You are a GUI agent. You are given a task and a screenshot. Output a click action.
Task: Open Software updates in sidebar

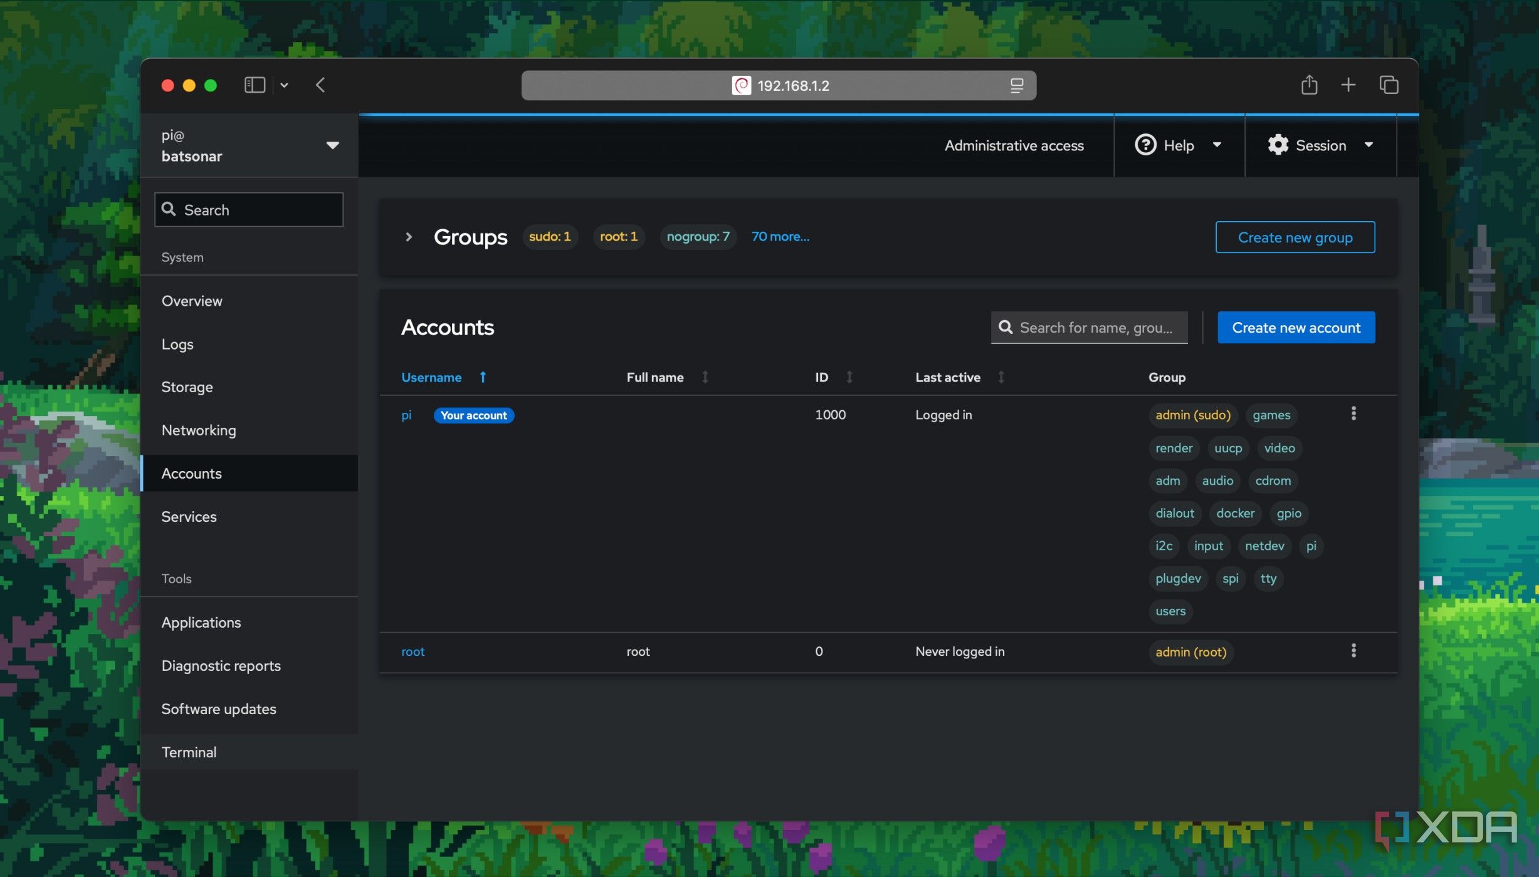[x=249, y=709]
